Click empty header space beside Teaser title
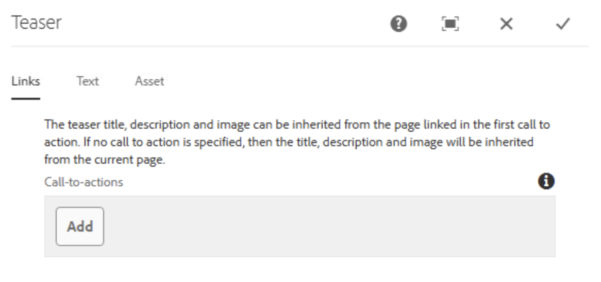The image size is (601, 282). point(222,24)
